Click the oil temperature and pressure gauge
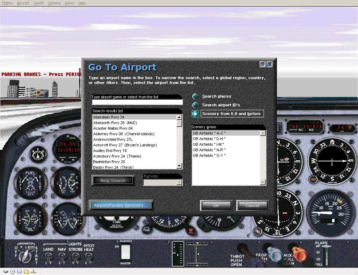Screen dimensions: 358x275 30,219
